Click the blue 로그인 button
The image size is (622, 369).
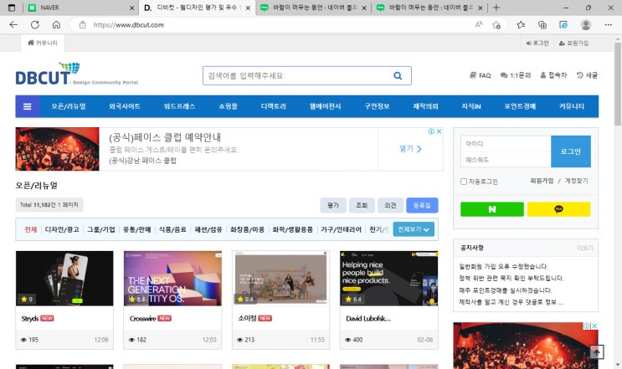pos(571,151)
